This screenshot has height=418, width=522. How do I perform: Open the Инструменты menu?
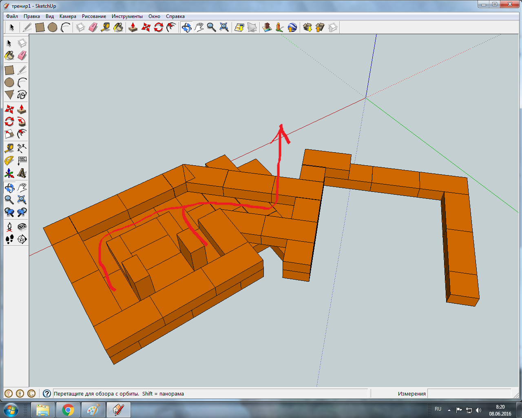click(127, 16)
